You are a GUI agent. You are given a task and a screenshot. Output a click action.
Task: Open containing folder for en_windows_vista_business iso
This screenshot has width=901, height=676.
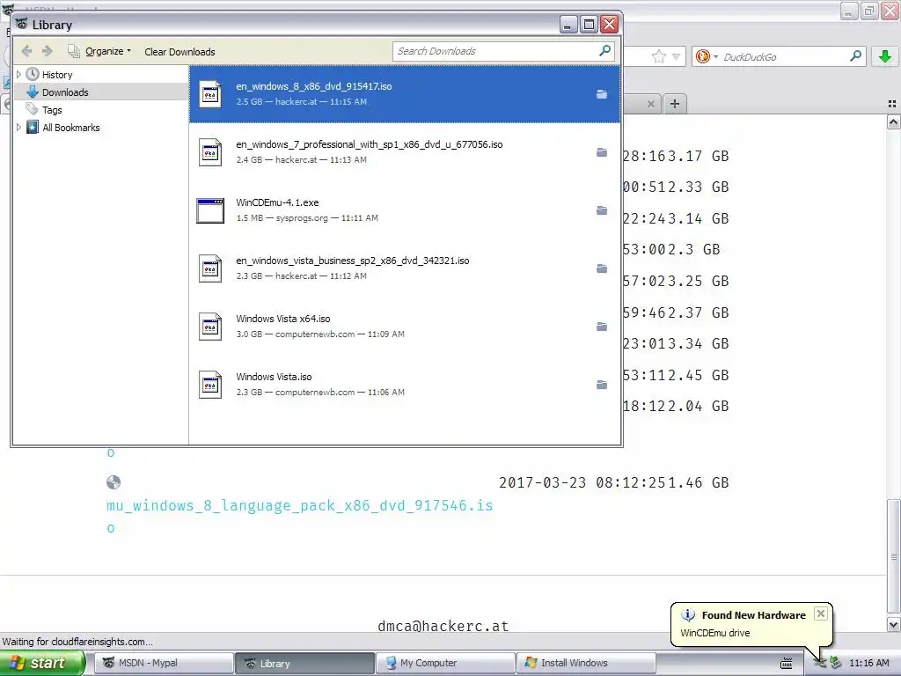(x=602, y=268)
